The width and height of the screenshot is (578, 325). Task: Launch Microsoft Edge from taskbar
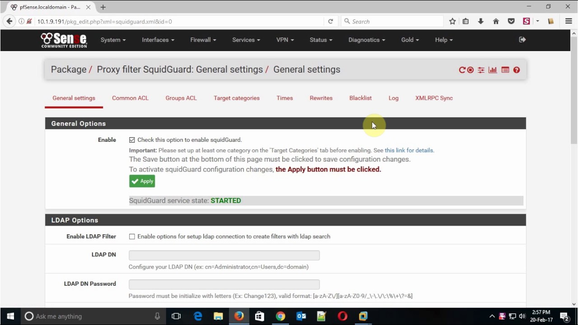tap(198, 316)
